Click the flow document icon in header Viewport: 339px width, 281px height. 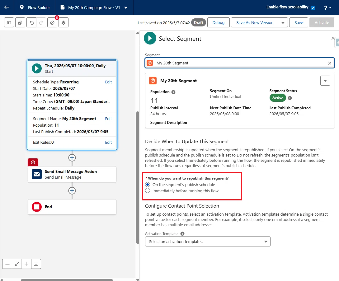click(63, 7)
